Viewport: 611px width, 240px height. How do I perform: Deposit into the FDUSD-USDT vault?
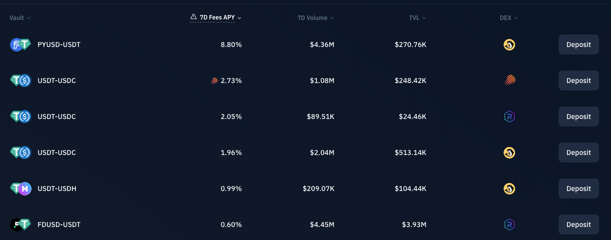pos(579,224)
